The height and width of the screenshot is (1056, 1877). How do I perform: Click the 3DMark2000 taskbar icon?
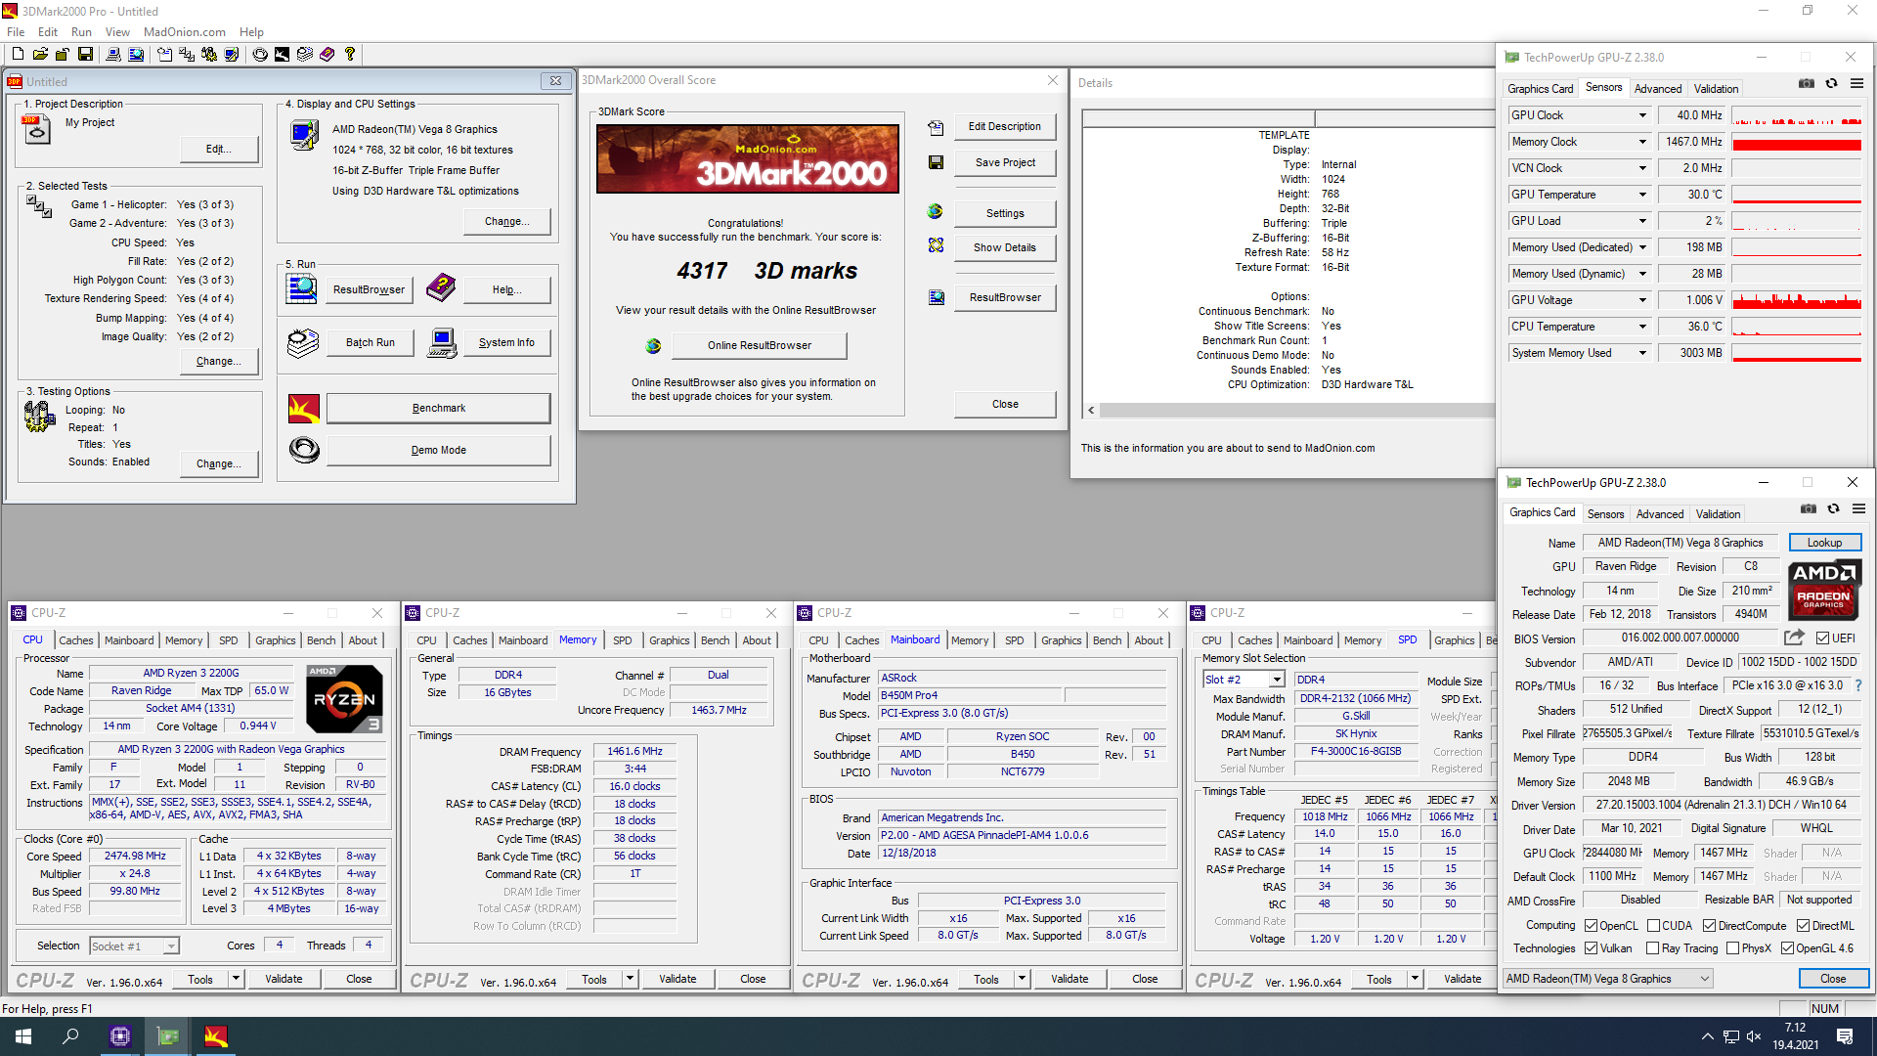click(x=216, y=1036)
